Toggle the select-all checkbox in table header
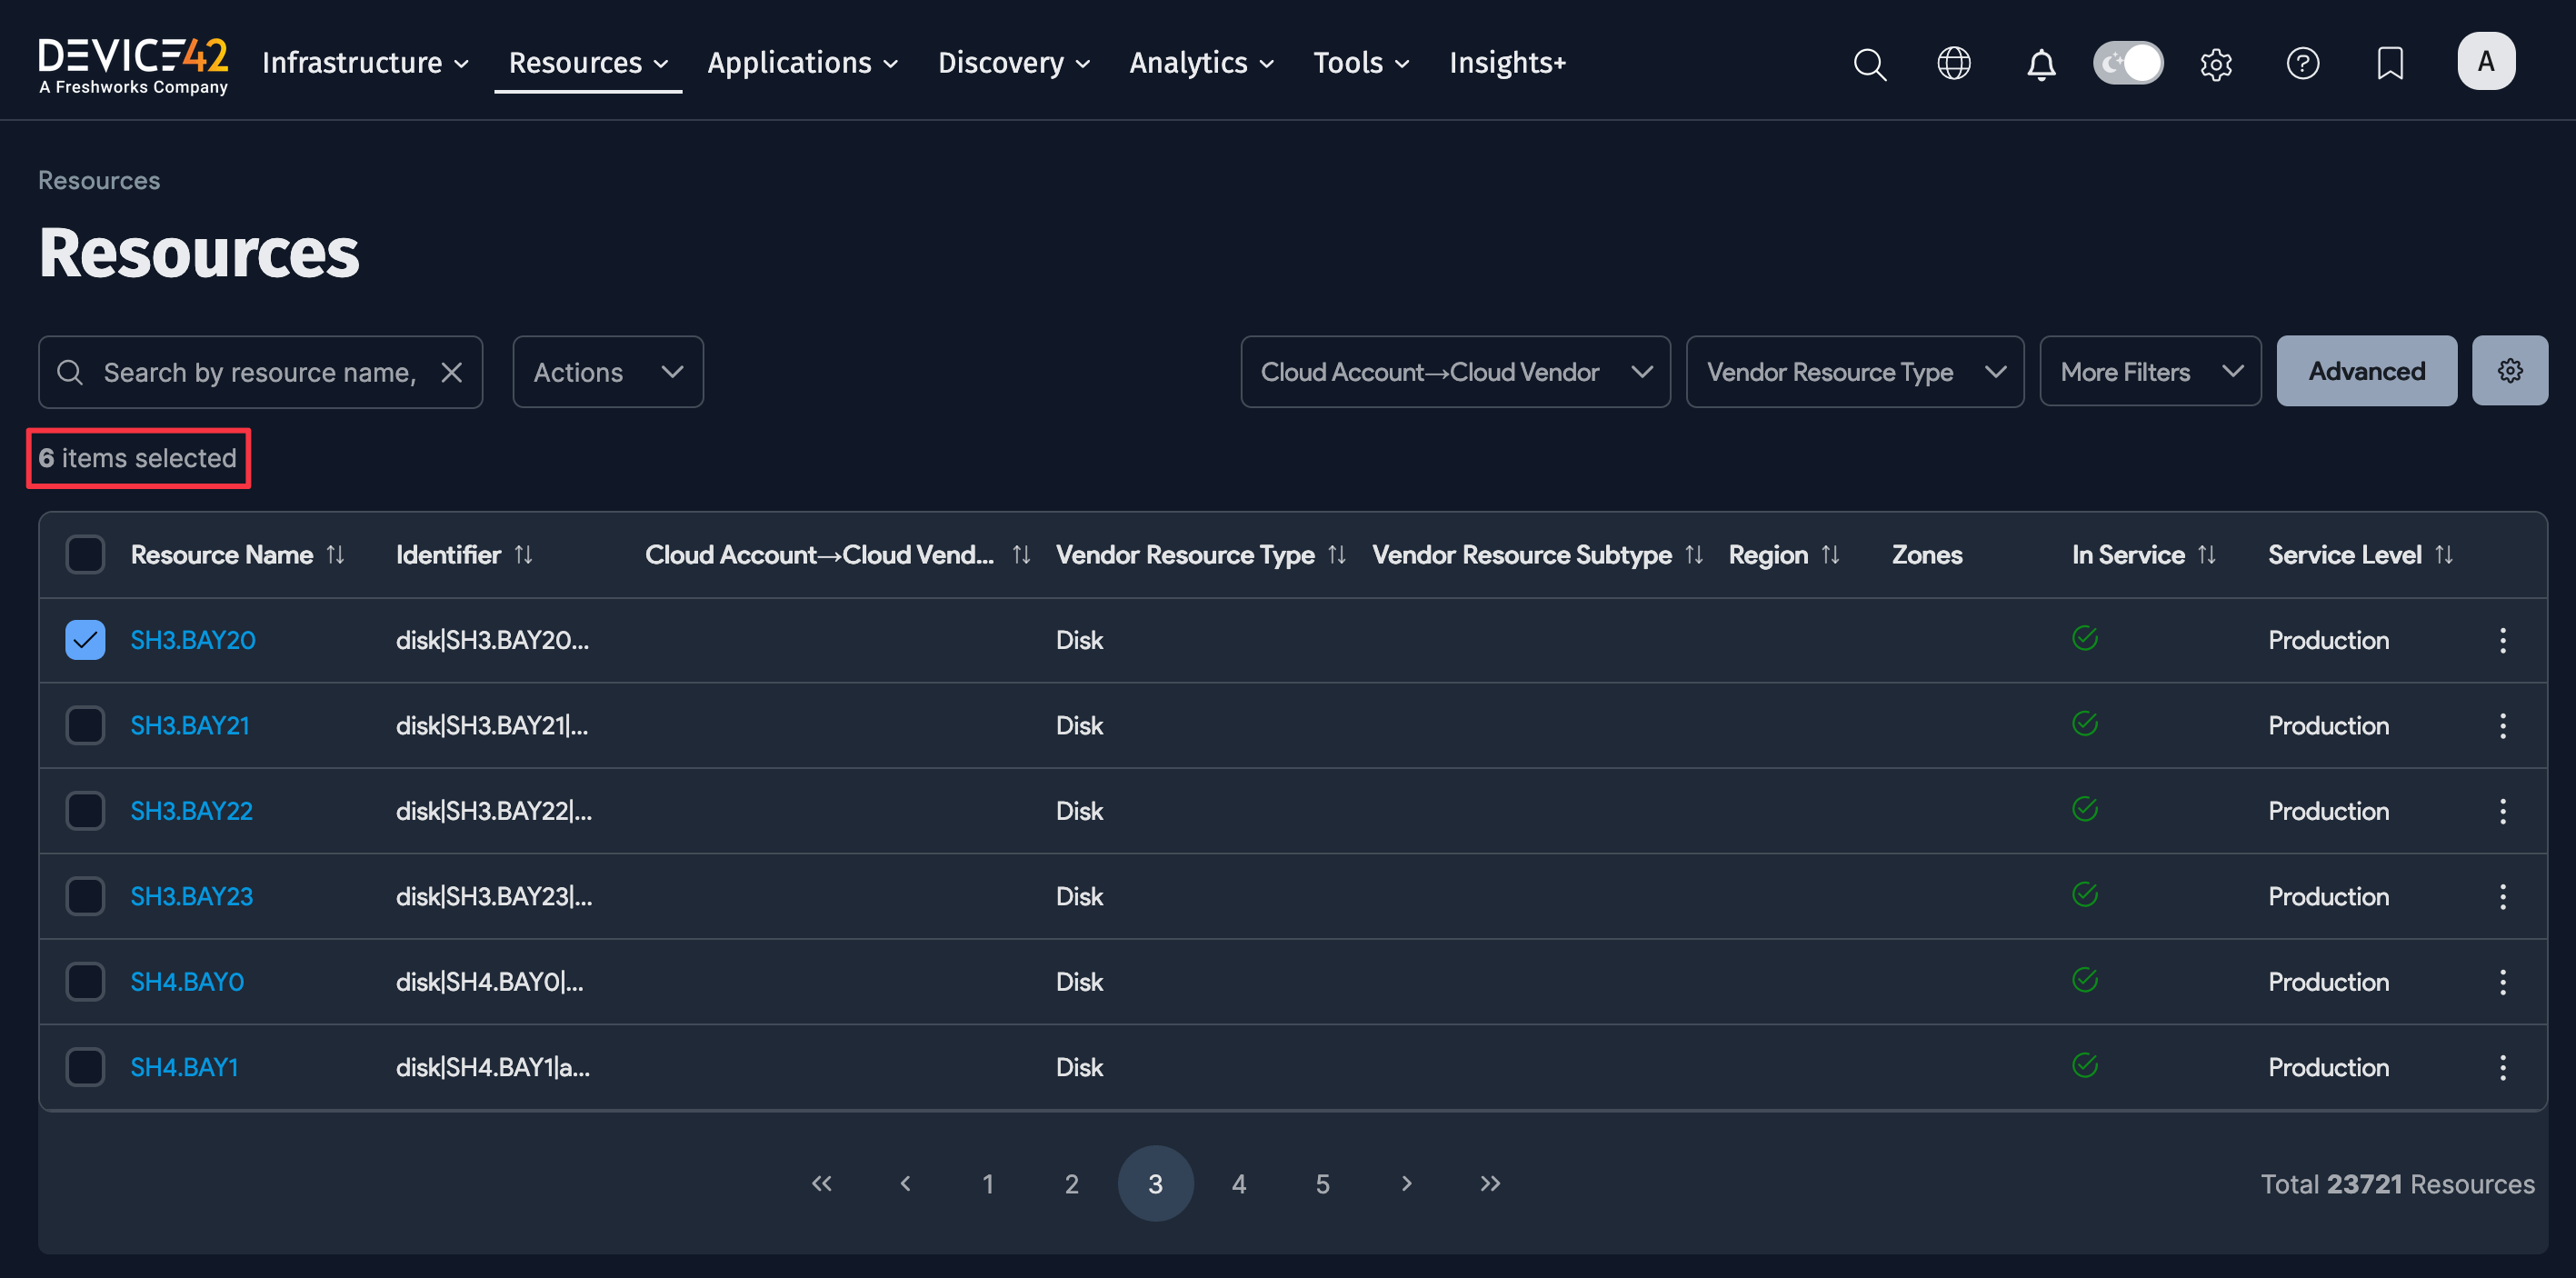The width and height of the screenshot is (2576, 1278). [85, 554]
